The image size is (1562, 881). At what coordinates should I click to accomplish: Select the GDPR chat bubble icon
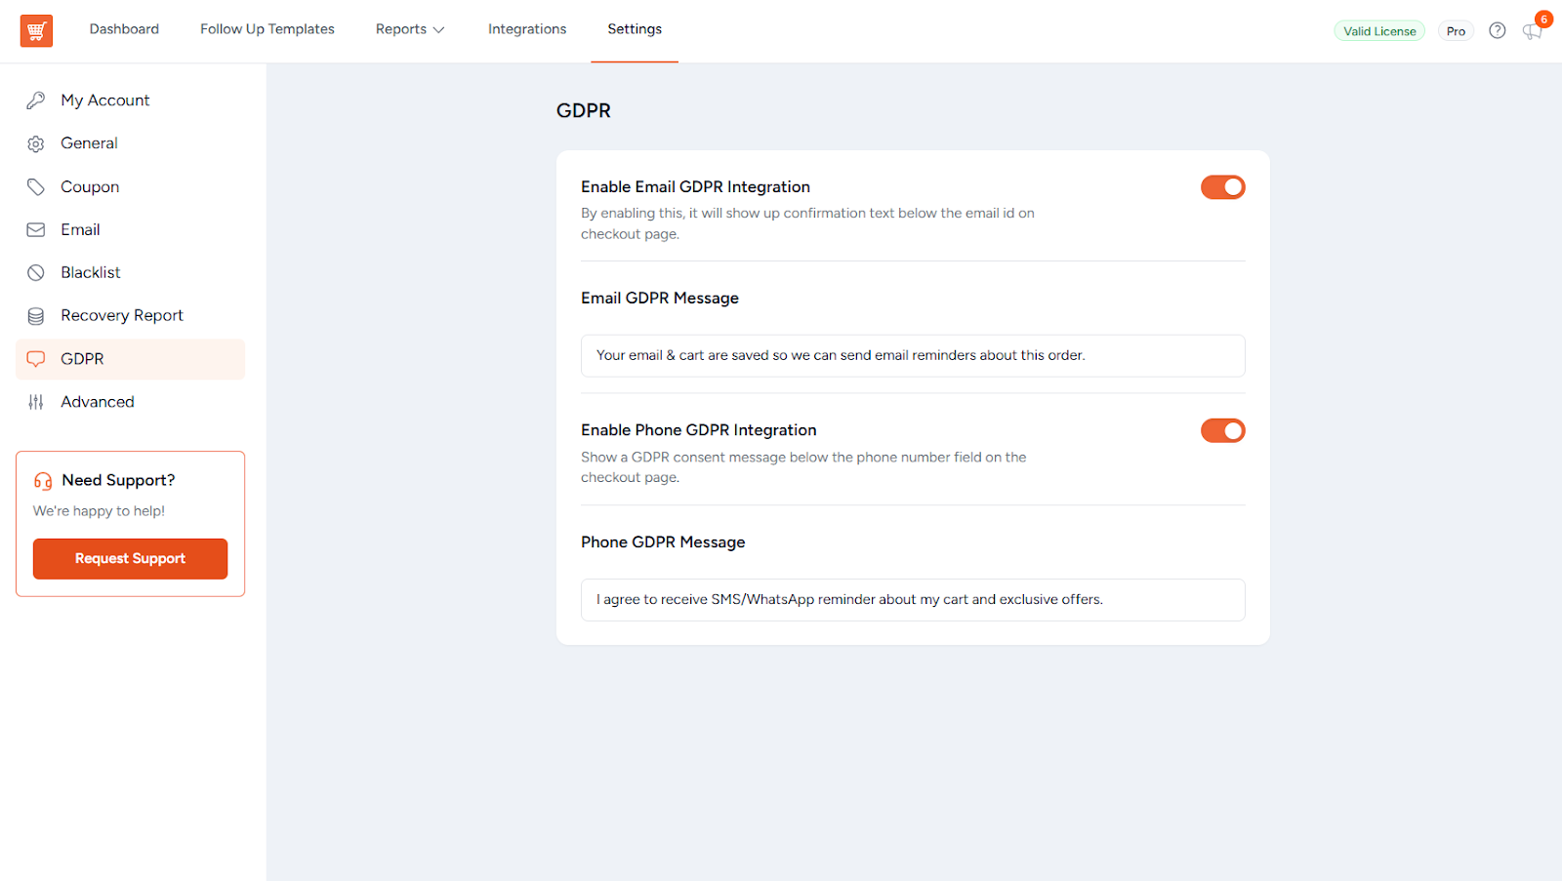coord(36,358)
